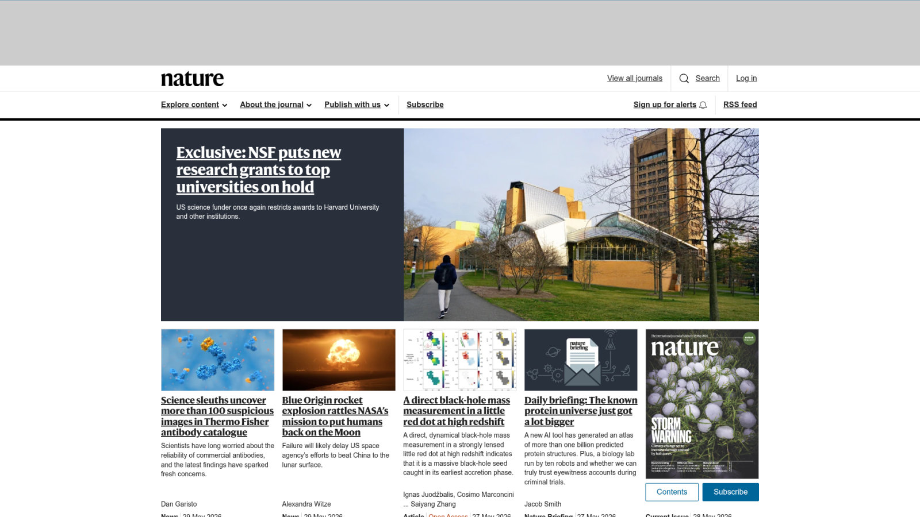
Task: Click the campus building hero photo
Action: 581,225
